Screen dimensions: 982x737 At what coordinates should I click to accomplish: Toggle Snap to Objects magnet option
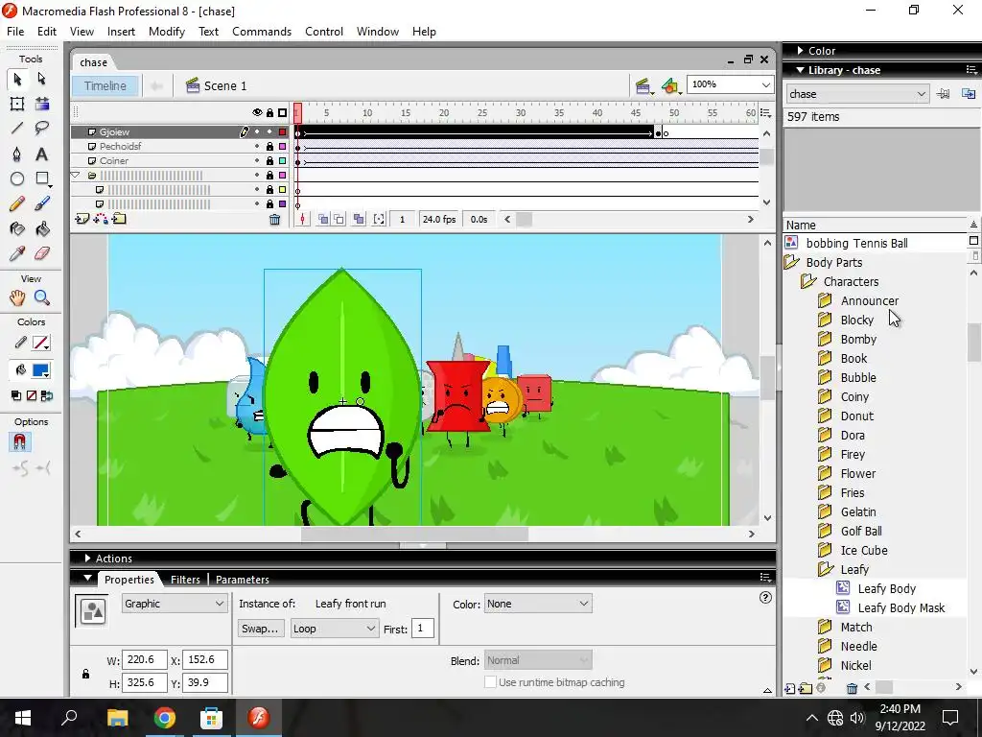click(19, 442)
